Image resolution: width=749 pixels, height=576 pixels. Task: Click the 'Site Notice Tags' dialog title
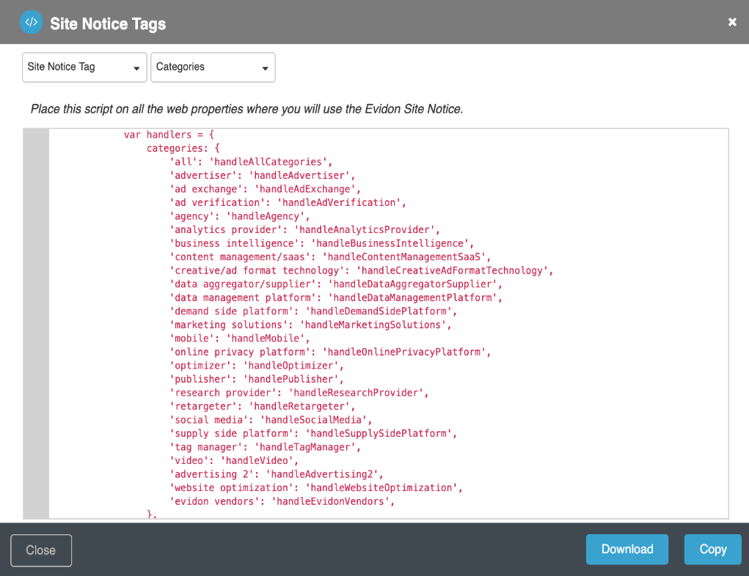pos(108,23)
